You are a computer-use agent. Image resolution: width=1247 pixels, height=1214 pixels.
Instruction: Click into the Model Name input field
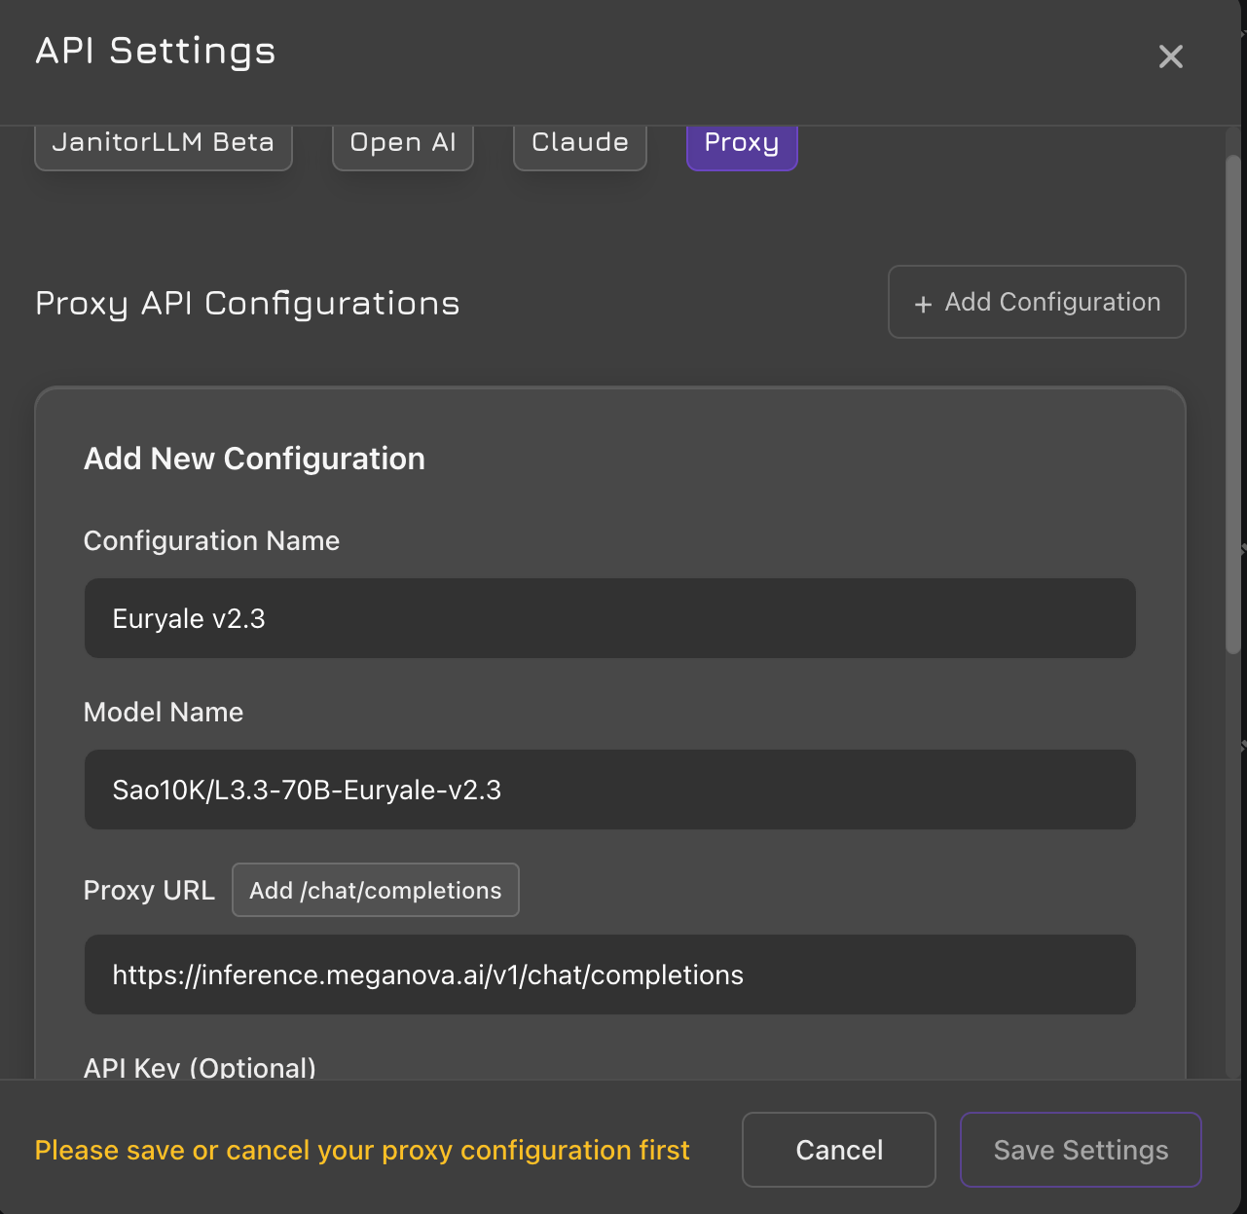[609, 790]
